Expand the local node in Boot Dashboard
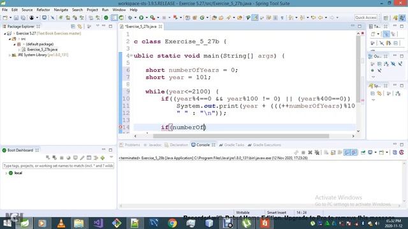 [x=6, y=173]
